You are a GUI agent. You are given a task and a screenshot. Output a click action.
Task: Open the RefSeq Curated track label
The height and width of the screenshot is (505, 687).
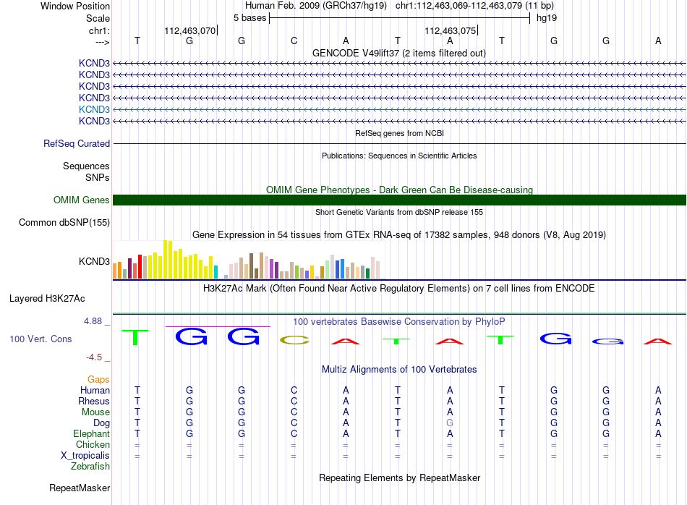tap(77, 144)
